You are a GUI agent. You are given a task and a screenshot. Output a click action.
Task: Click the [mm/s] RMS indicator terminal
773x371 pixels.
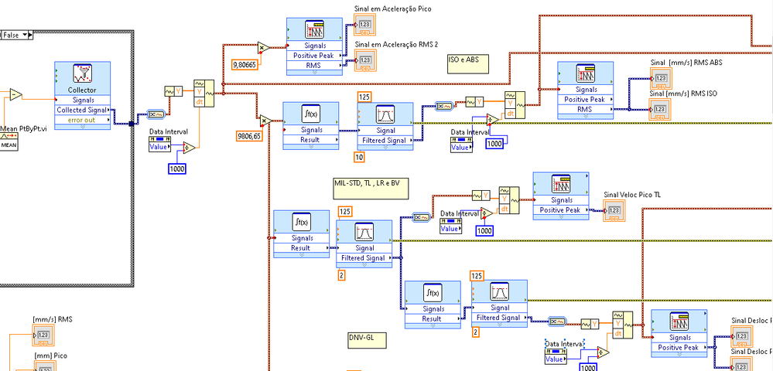click(43, 335)
